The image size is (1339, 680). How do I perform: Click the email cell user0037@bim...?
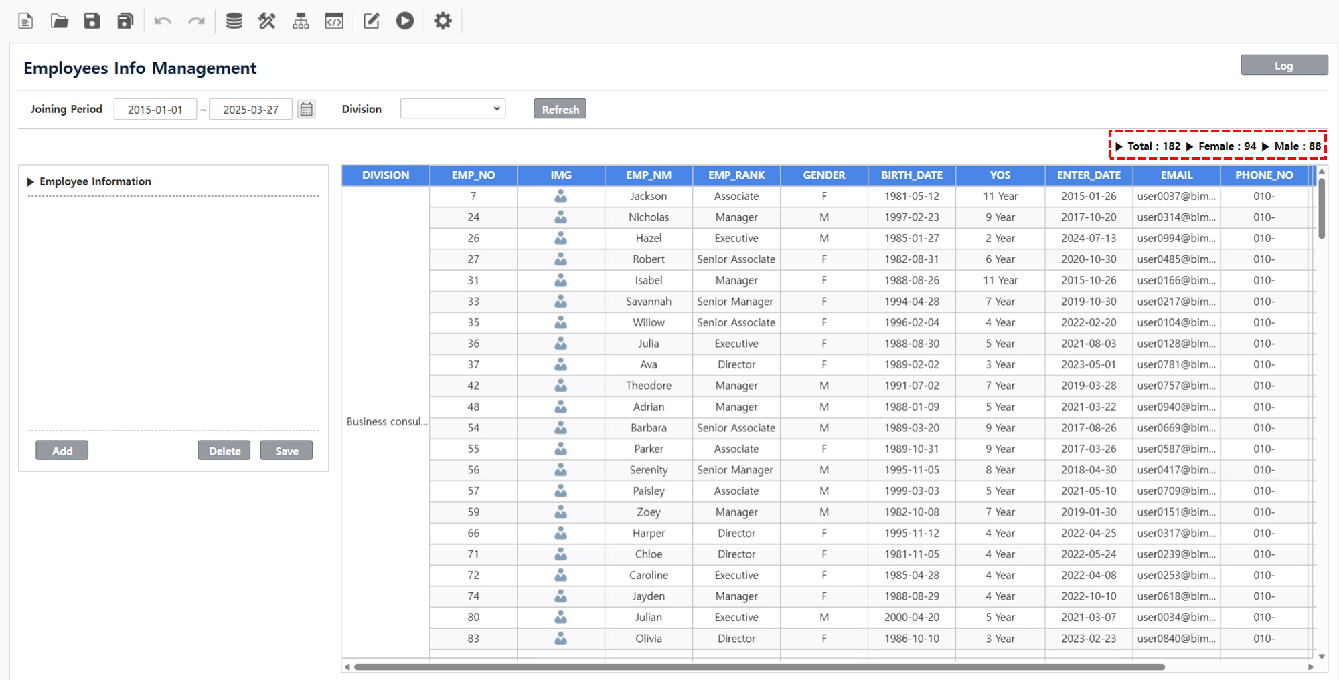click(x=1176, y=196)
